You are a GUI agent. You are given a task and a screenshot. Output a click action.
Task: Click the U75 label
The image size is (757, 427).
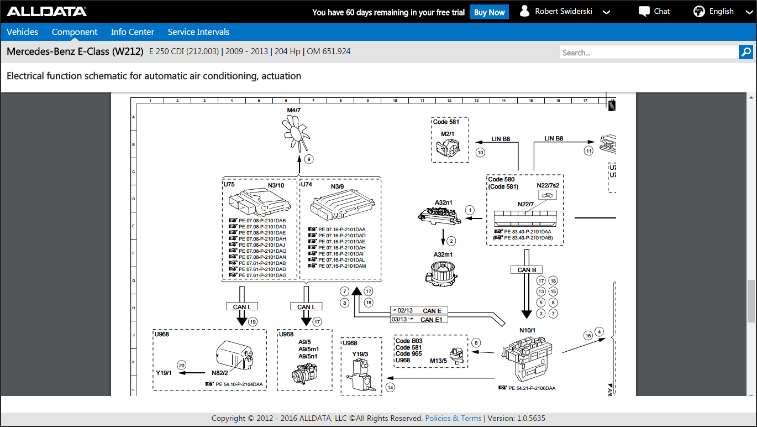(x=229, y=184)
